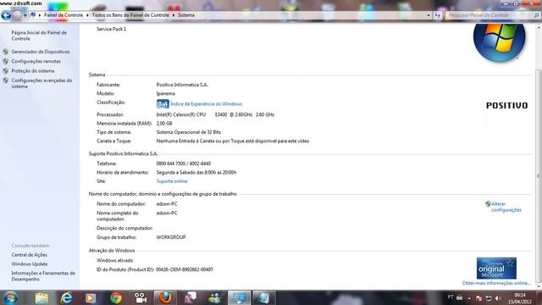Open the address bar history dropdown
Viewport: 542px width, 305px height.
(429, 15)
